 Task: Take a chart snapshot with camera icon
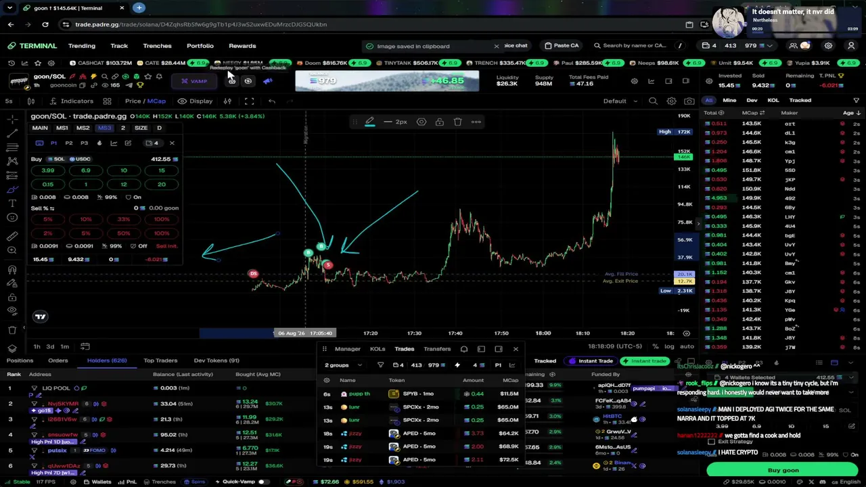(x=689, y=101)
